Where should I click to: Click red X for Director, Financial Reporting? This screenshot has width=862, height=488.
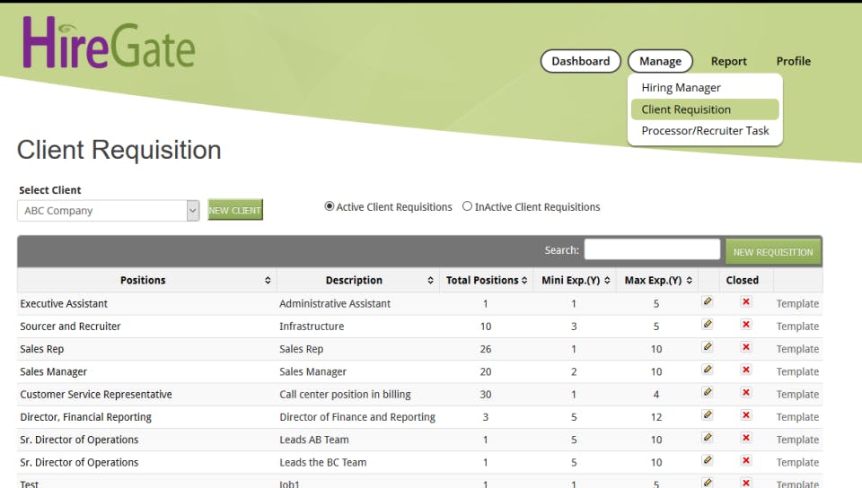(x=746, y=416)
